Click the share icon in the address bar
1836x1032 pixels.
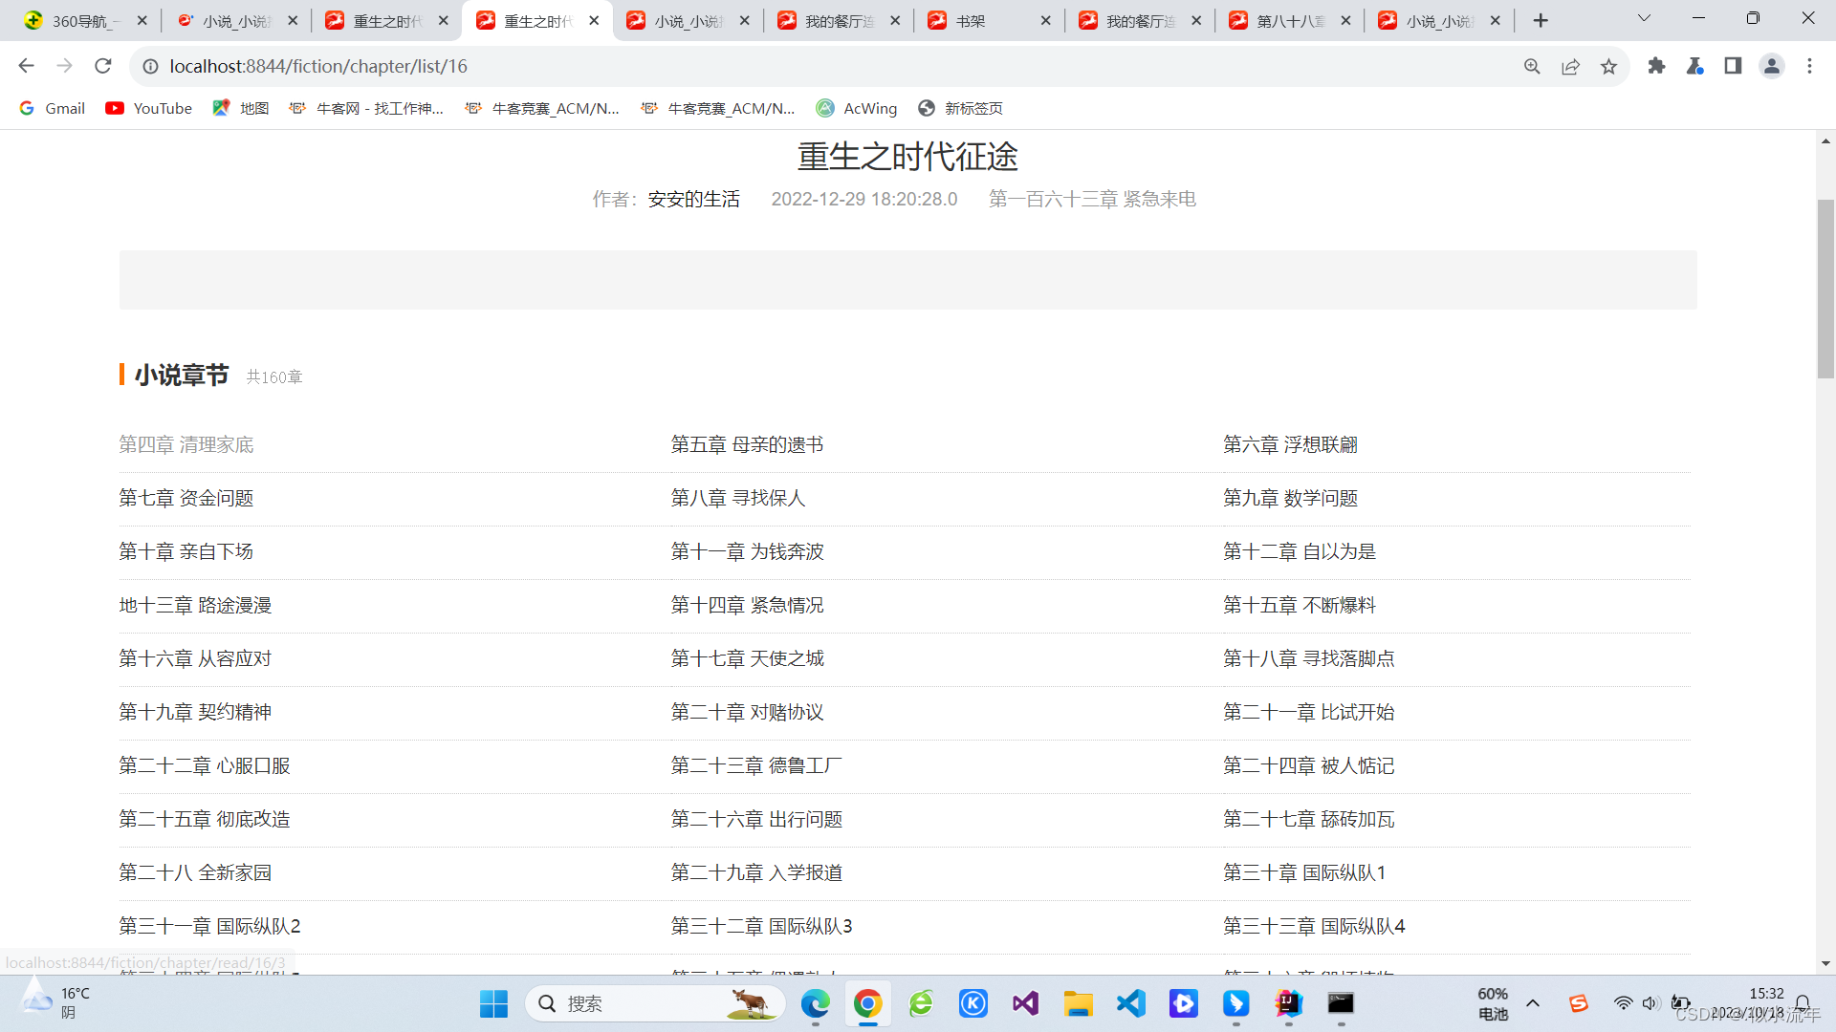pyautogui.click(x=1571, y=66)
